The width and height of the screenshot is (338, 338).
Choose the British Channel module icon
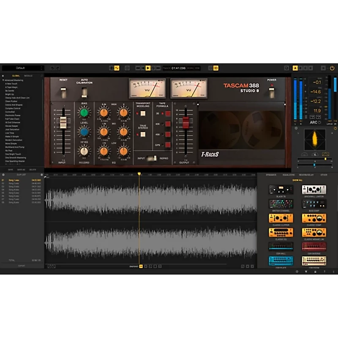coord(281,204)
